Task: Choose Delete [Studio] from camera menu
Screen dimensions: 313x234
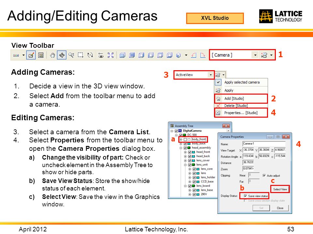Action: click(241, 106)
